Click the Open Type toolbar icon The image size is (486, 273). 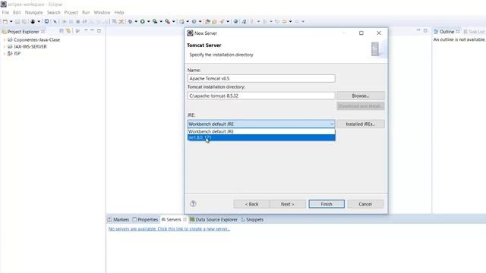[x=207, y=21]
